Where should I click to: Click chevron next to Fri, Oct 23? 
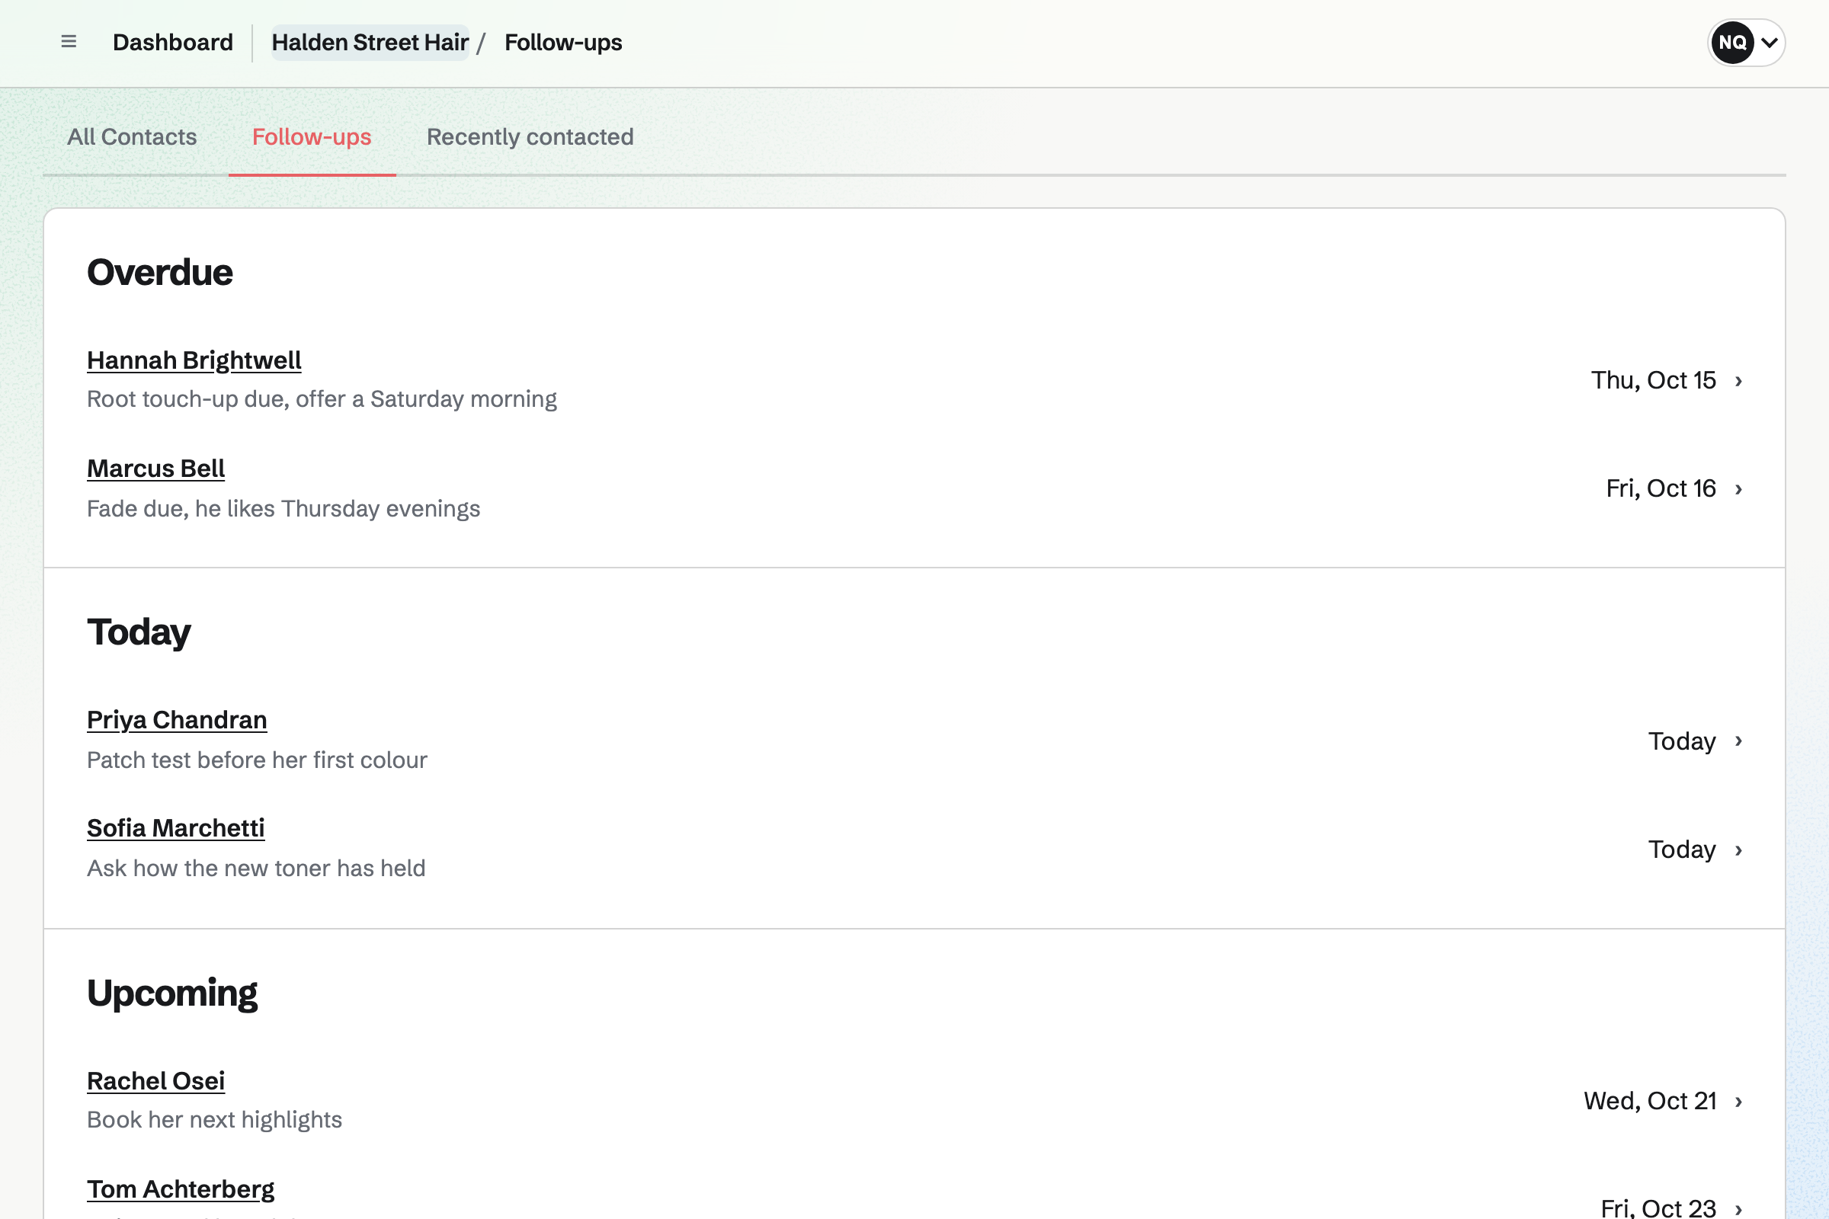pyautogui.click(x=1739, y=1210)
